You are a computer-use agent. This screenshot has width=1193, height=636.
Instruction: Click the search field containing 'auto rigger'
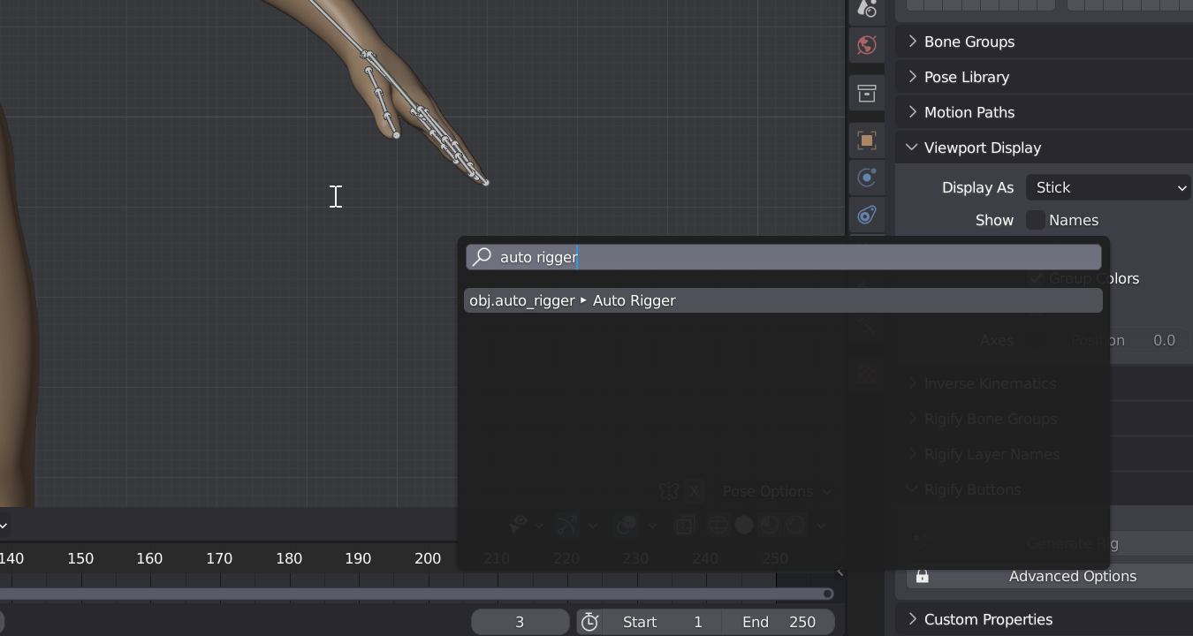click(784, 257)
